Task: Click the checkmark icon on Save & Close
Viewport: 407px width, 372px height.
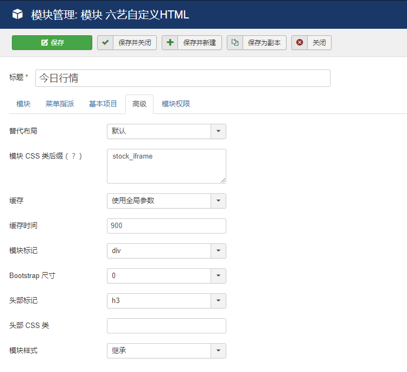Action: pyautogui.click(x=105, y=43)
